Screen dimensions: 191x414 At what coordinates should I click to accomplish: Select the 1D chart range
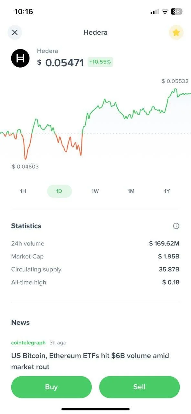pyautogui.click(x=59, y=191)
